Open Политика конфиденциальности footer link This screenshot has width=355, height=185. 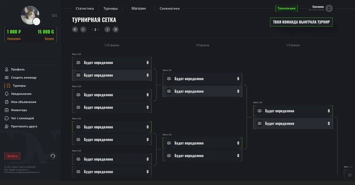[22, 172]
